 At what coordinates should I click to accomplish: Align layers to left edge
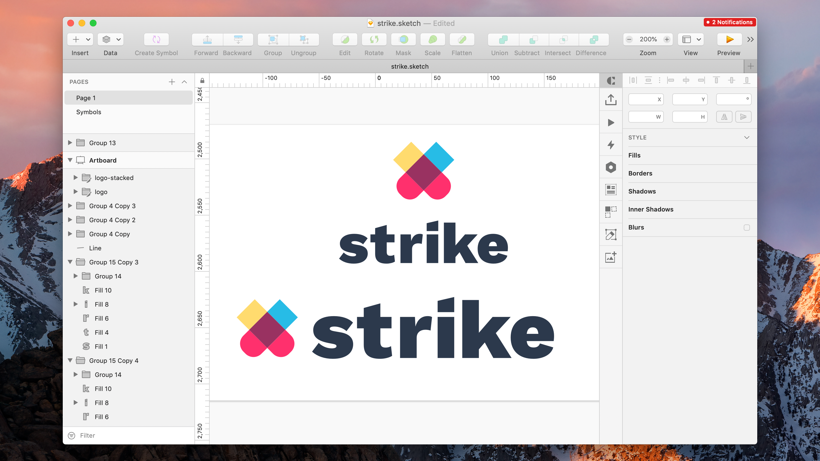(671, 80)
